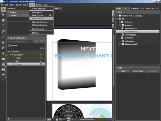Click the artboard vertical scrollbar
This screenshot has height=121, width=161.
click(113, 60)
